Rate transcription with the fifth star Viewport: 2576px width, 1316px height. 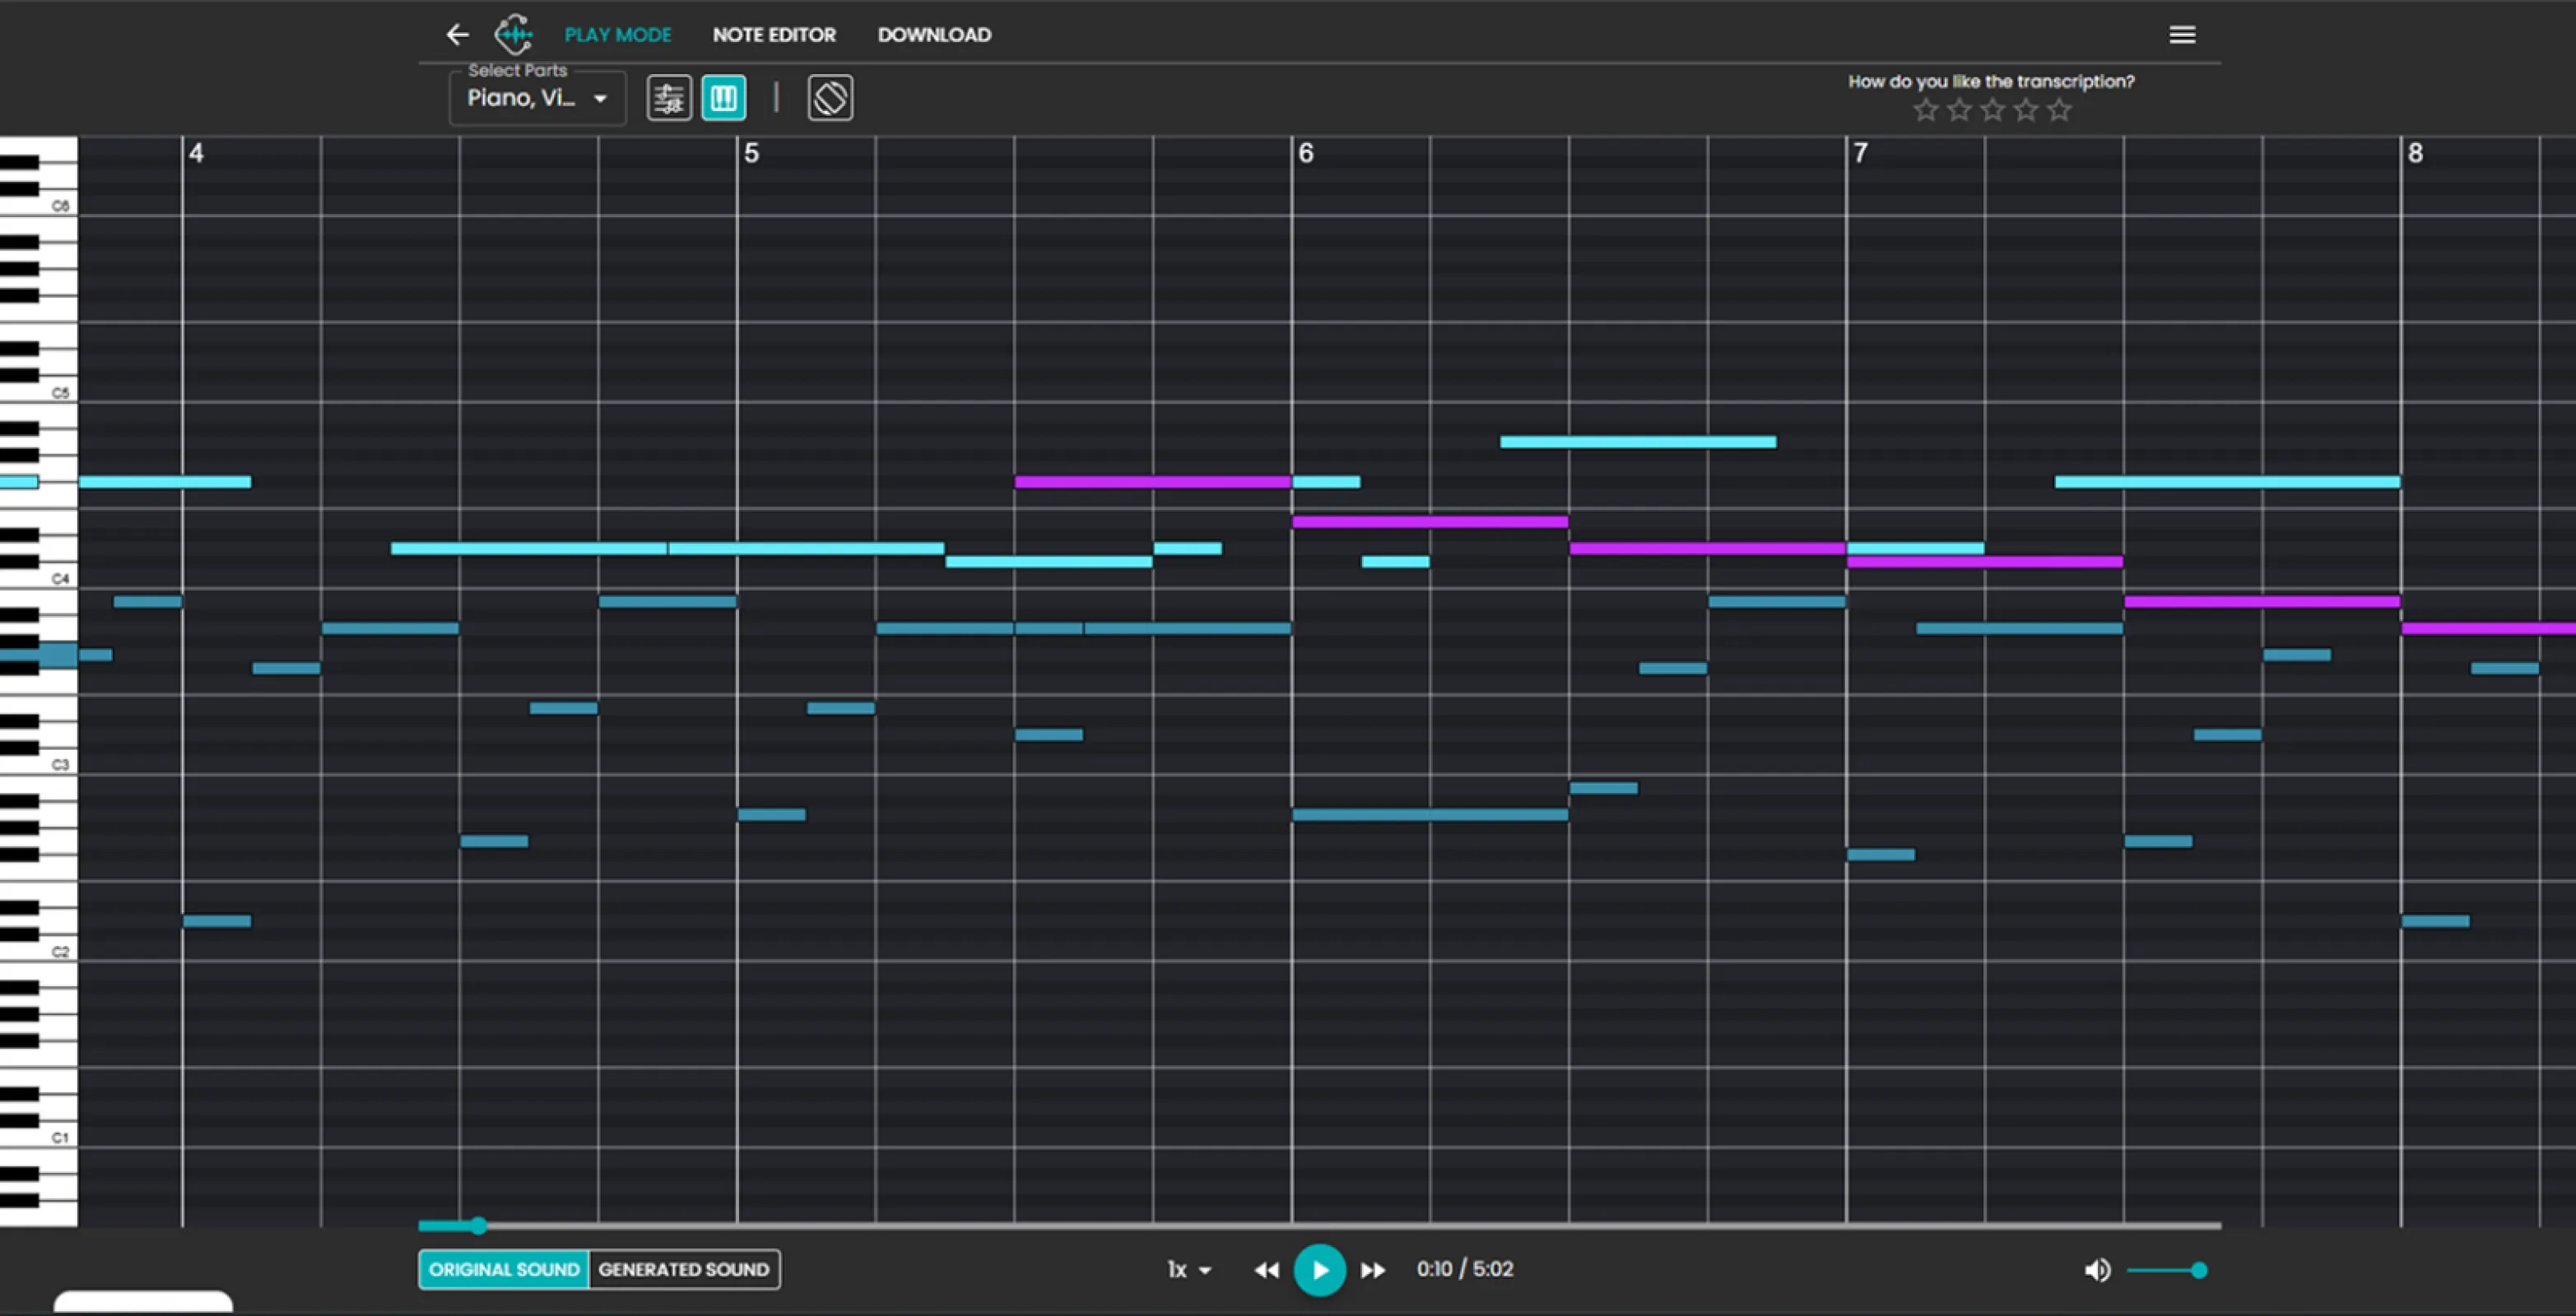pyautogui.click(x=2059, y=110)
